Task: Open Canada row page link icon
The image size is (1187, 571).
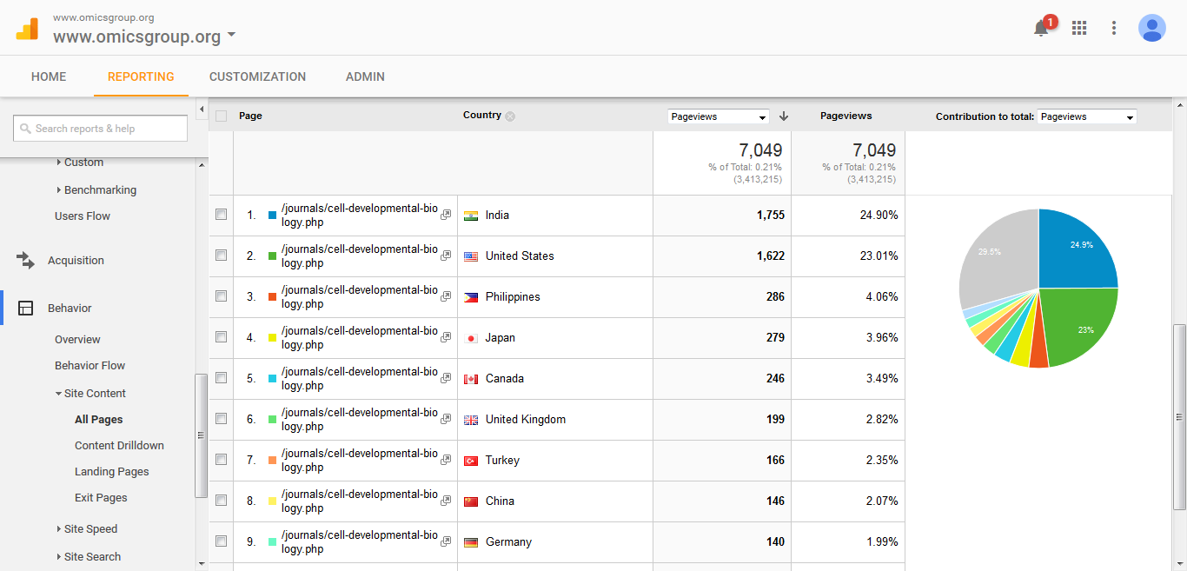Action: point(446,378)
